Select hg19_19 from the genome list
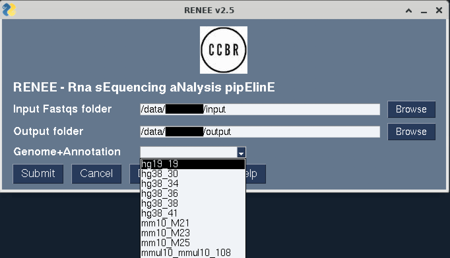The image size is (450, 258). click(x=193, y=164)
